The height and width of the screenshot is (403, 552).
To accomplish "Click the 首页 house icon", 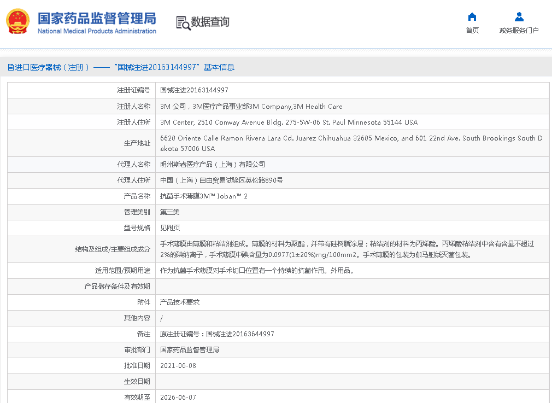I will (x=472, y=17).
